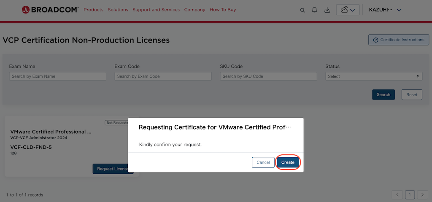This screenshot has height=202, width=432.
Task: Expand the KAZUHI user account menu
Action: tap(385, 10)
